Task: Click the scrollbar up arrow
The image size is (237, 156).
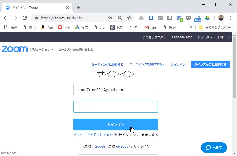Action: (234, 35)
